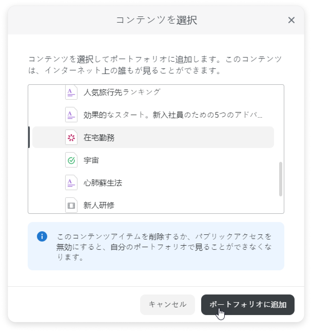Select 効果的なスタート。新入社員のための item

[153, 115]
